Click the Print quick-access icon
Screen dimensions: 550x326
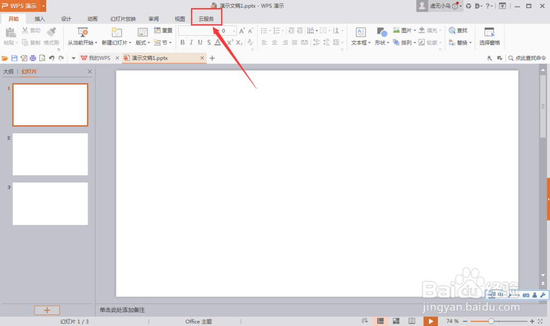(x=33, y=58)
